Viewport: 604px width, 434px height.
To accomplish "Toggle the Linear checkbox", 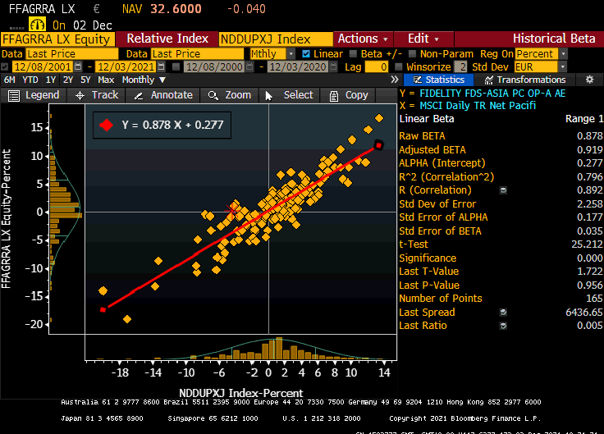I will pyautogui.click(x=306, y=54).
